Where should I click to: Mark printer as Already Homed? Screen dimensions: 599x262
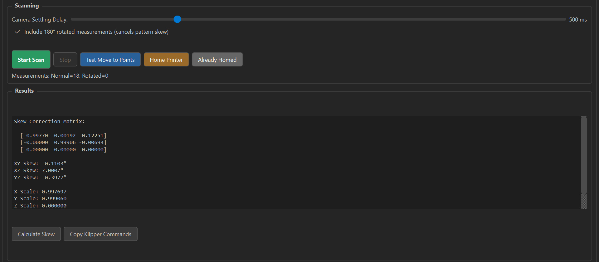point(217,60)
